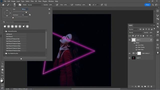Viewport: 160px width, 90px height.
Task: Create new brush preset from picker
Action: coord(49,13)
